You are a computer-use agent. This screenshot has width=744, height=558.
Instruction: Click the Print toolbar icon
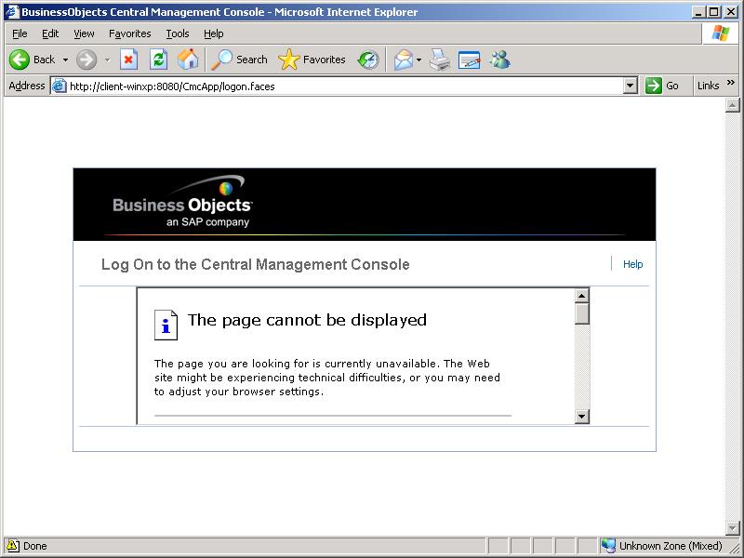(440, 60)
